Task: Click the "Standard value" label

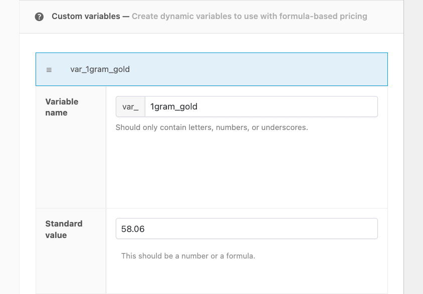Action: [64, 229]
